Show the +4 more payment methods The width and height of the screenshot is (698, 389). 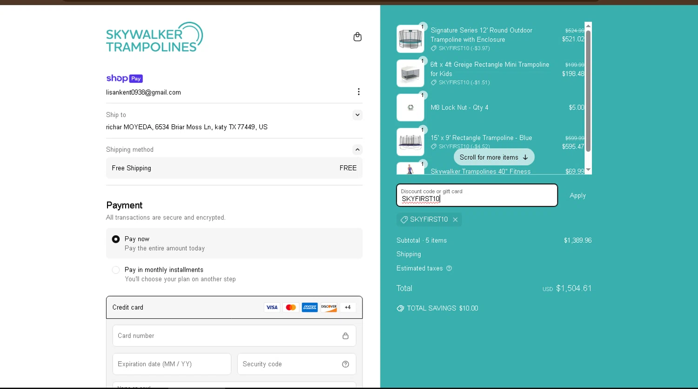point(348,307)
